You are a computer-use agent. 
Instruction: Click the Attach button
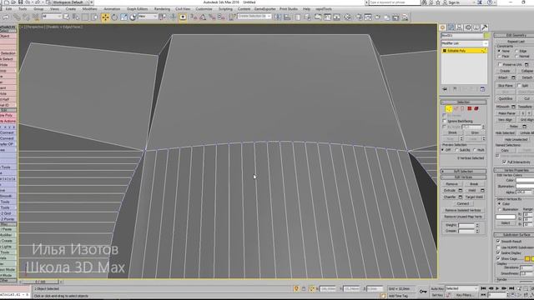(x=503, y=77)
